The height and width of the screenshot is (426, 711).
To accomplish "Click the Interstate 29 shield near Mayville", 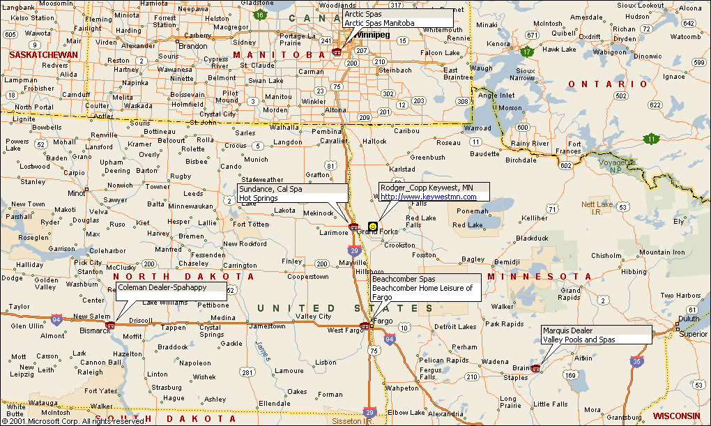I will (x=354, y=250).
